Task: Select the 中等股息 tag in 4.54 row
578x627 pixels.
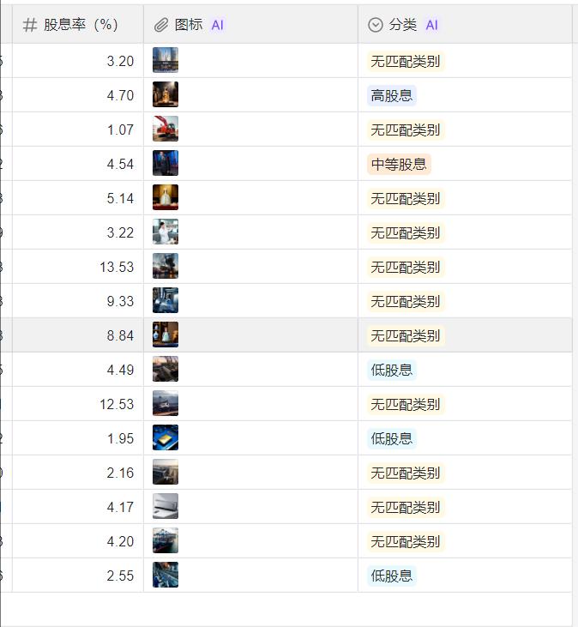Action: 399,164
